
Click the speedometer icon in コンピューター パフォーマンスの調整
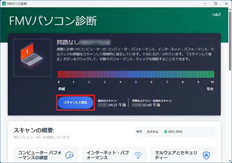[70, 155]
